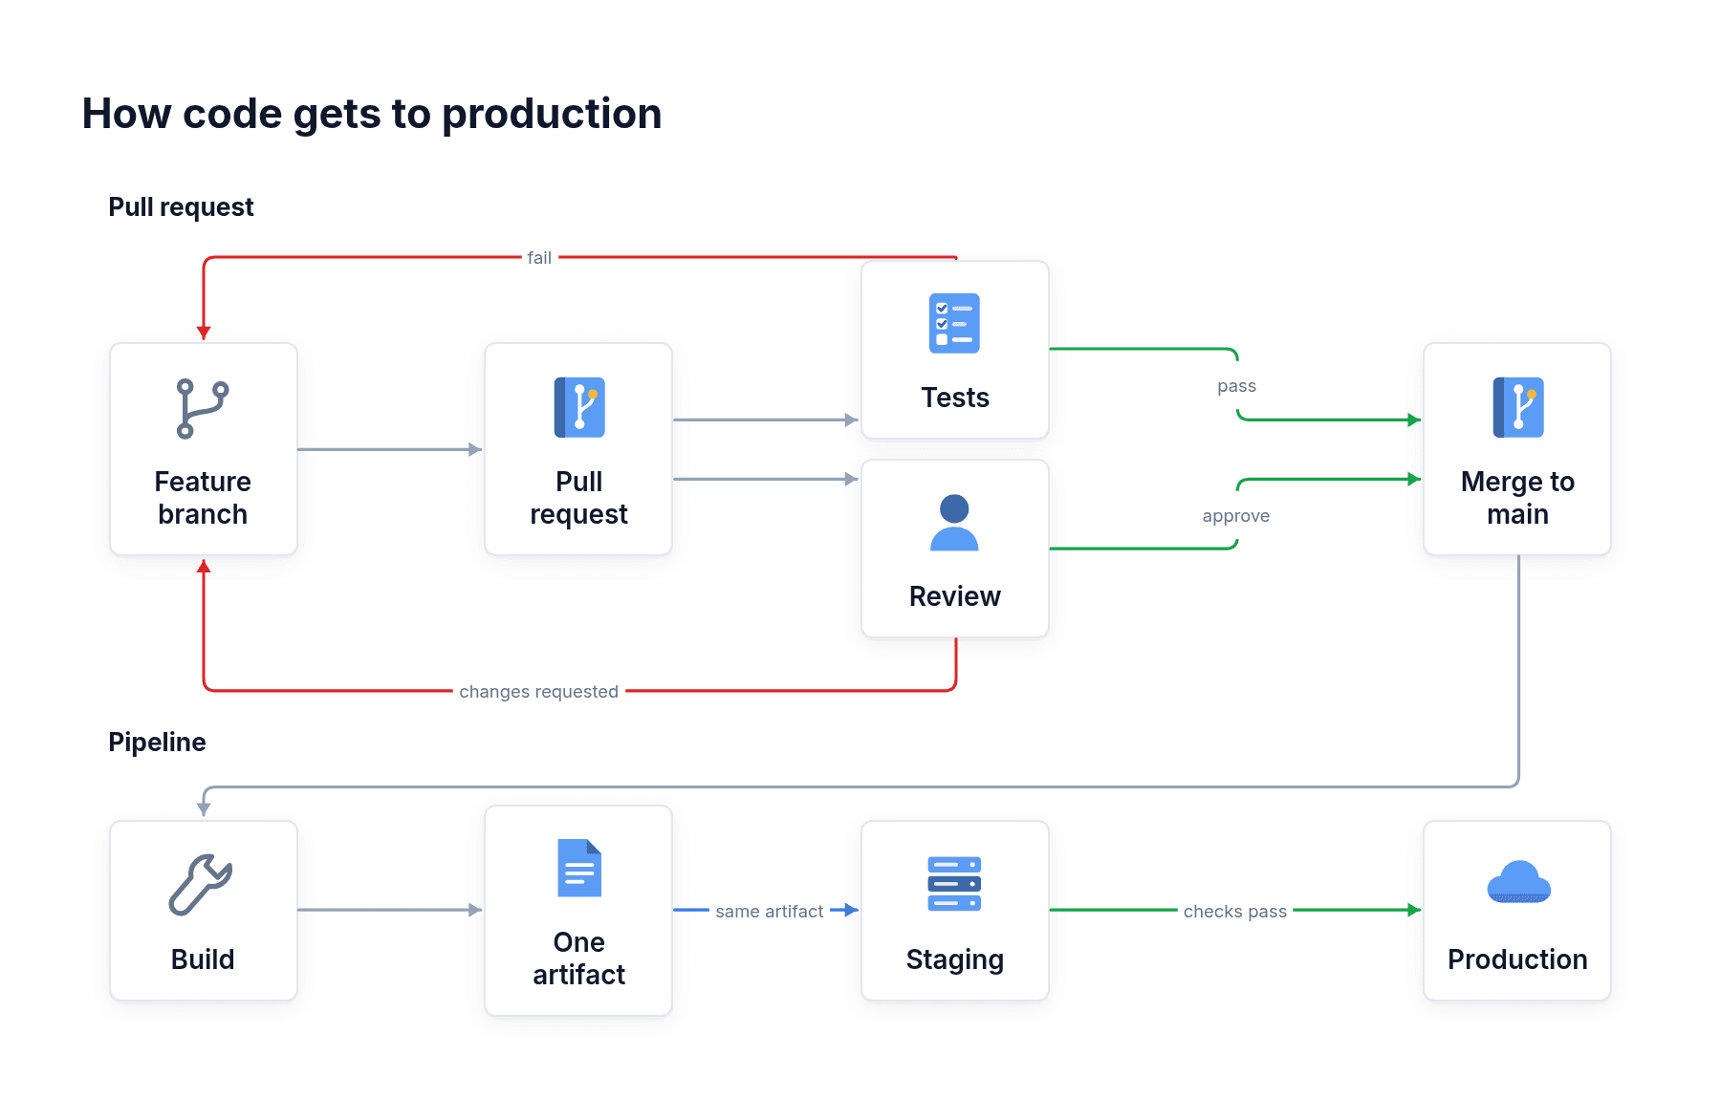Viewport: 1721px width, 1099px height.
Task: Click the server stack icon in Staging card
Action: (954, 884)
